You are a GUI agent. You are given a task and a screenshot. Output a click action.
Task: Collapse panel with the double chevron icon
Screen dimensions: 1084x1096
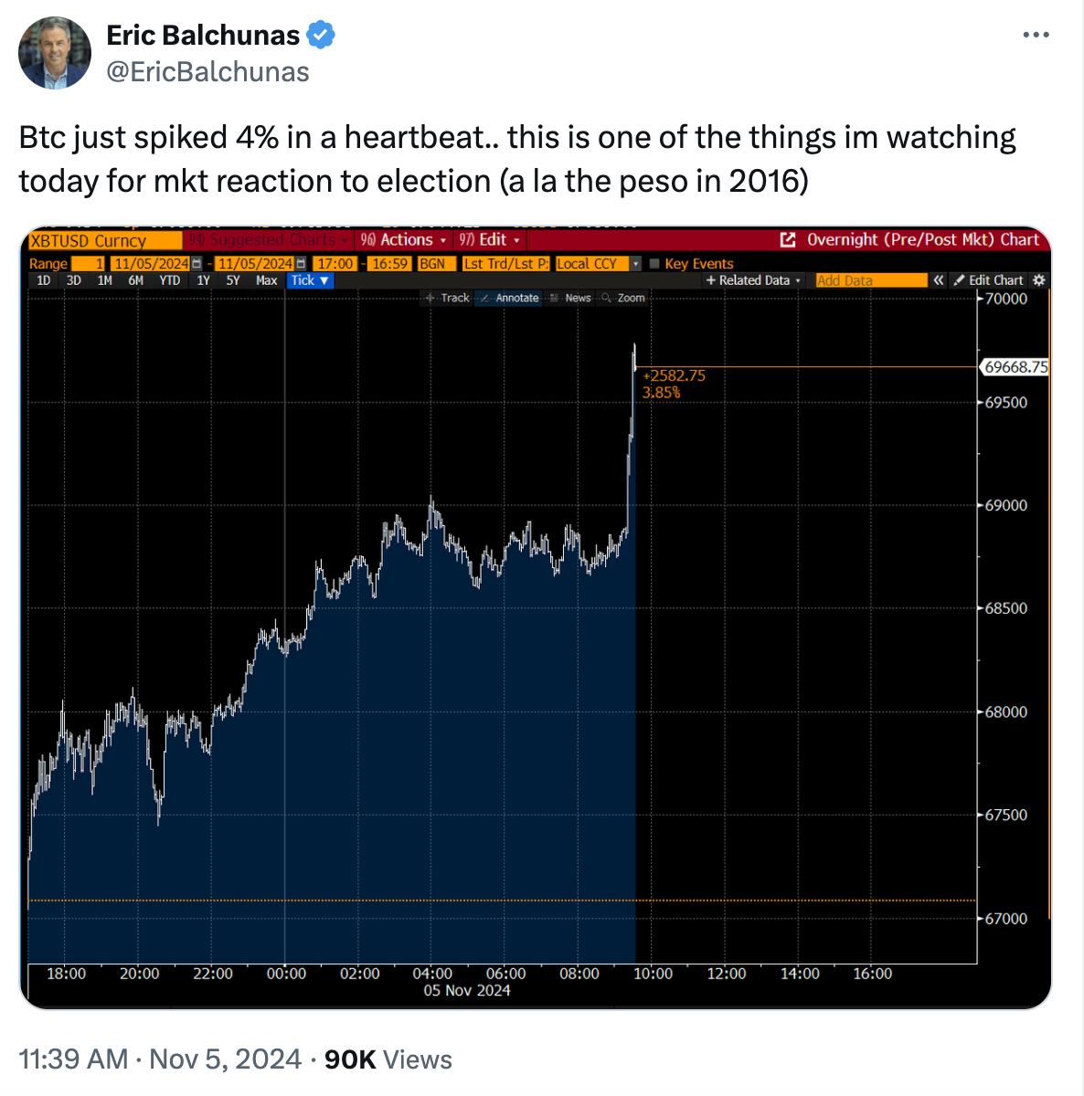pos(938,280)
